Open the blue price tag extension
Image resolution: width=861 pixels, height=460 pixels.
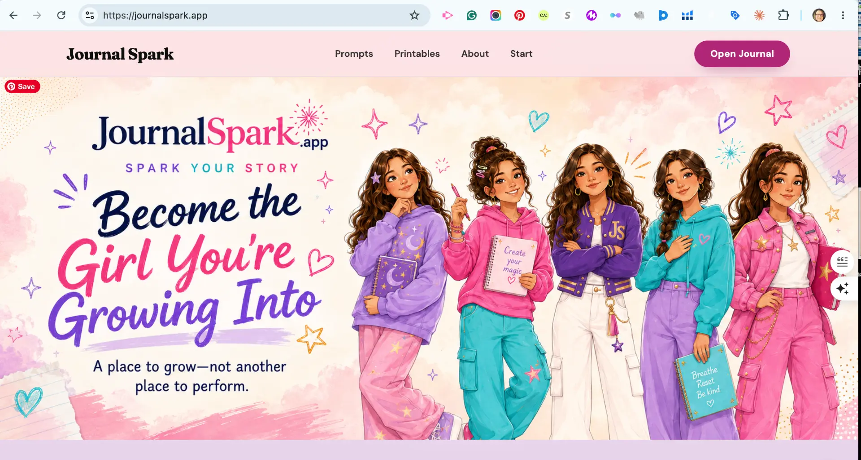coord(735,15)
